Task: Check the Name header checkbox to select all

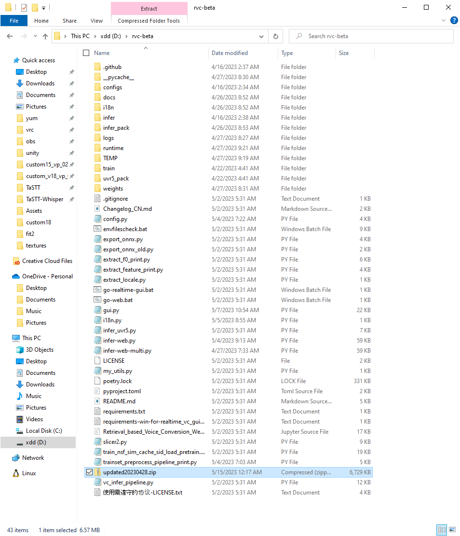Action: [86, 53]
